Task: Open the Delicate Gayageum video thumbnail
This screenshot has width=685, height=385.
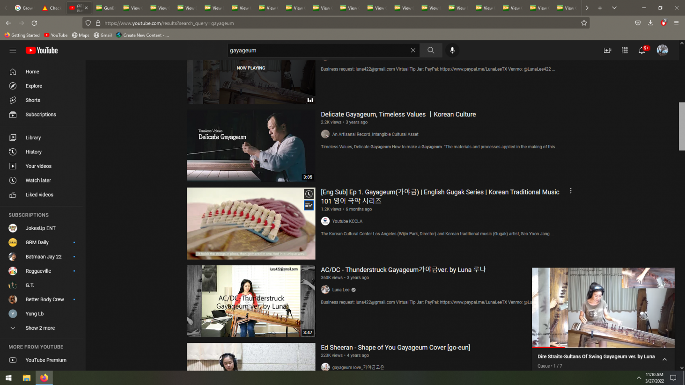Action: [x=251, y=145]
